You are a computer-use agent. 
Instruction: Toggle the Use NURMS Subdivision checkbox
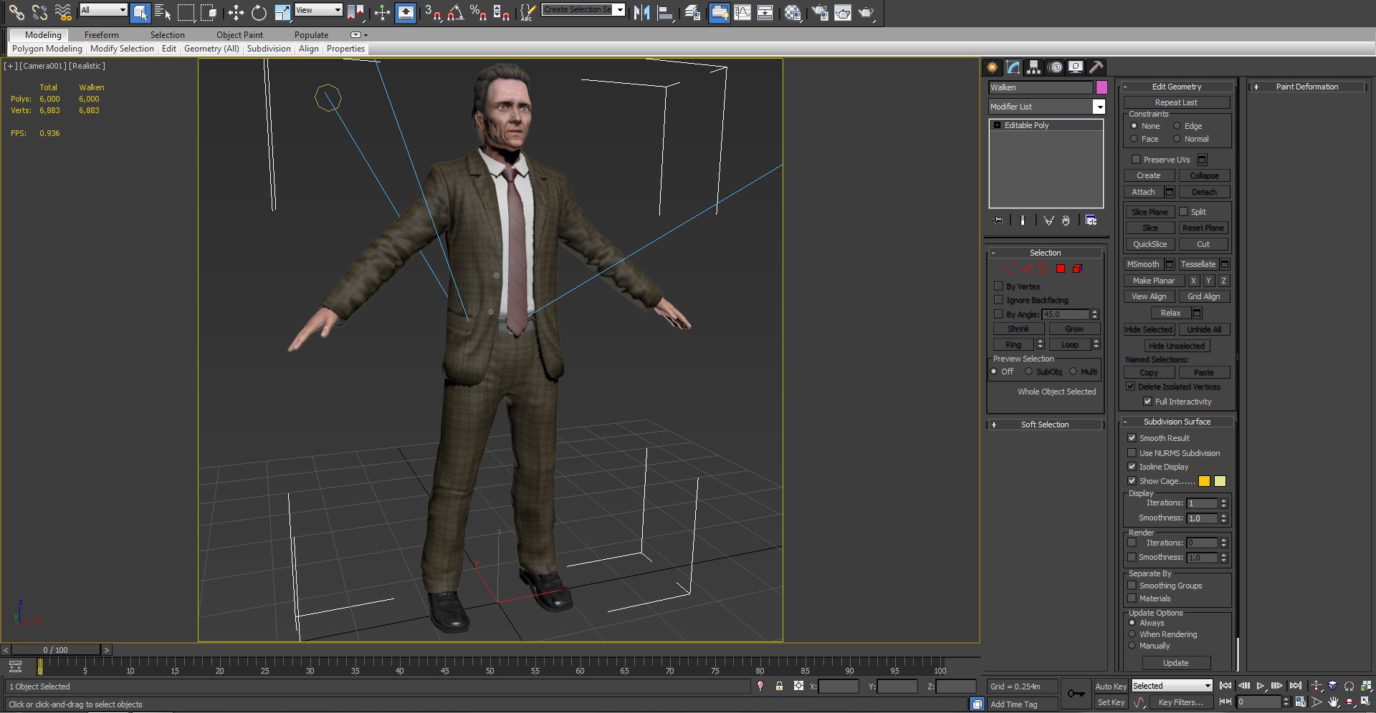[1132, 453]
